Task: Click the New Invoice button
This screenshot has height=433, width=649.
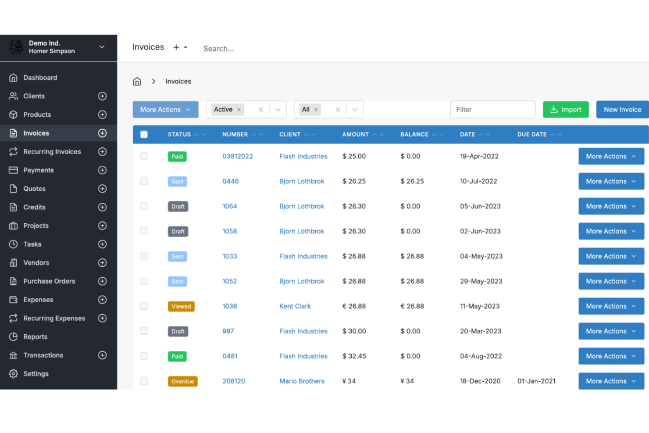Action: [622, 109]
